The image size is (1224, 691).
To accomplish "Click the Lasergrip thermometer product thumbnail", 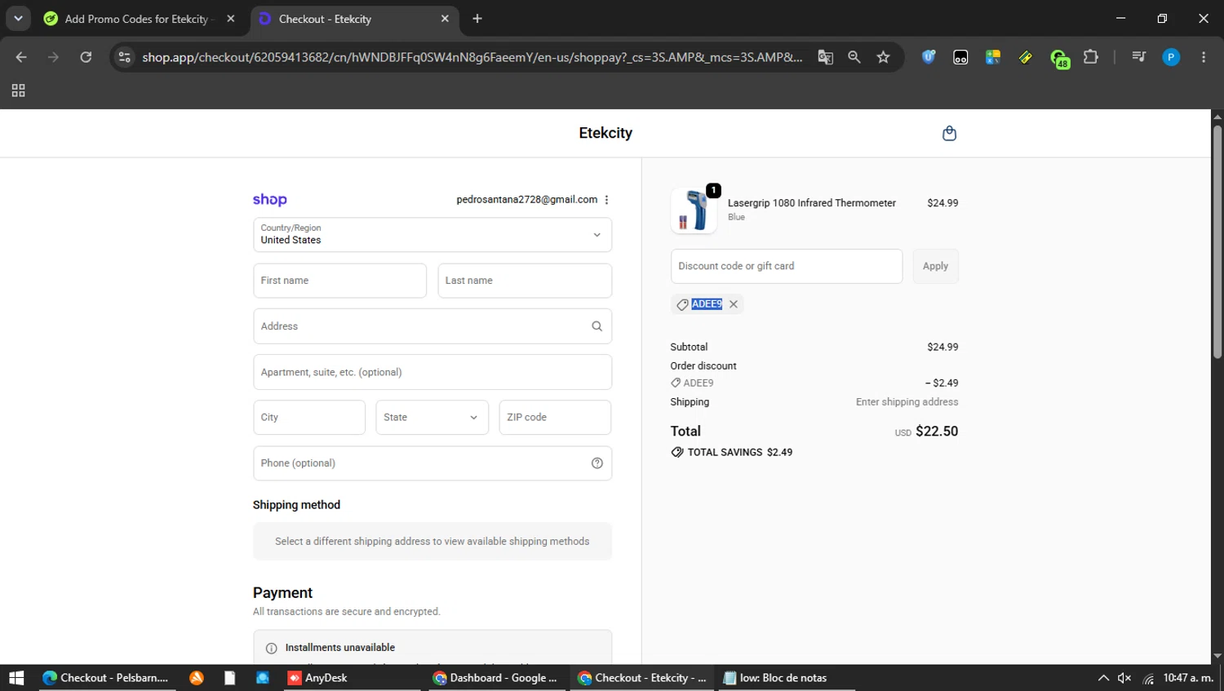I will [694, 210].
